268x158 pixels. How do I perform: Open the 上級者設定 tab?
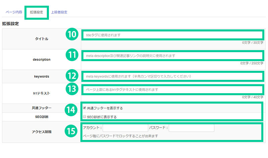point(59,12)
